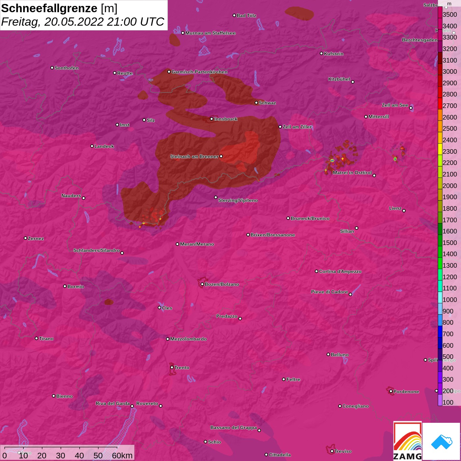
Task: Click the 1500 m green legend swatch
Action: pos(440,240)
